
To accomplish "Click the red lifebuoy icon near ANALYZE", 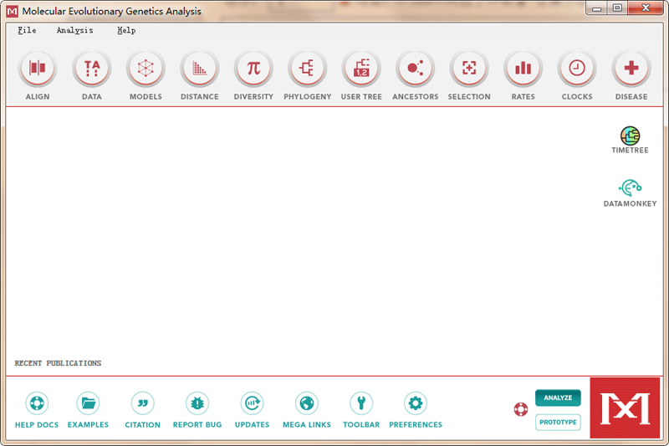I will 520,410.
